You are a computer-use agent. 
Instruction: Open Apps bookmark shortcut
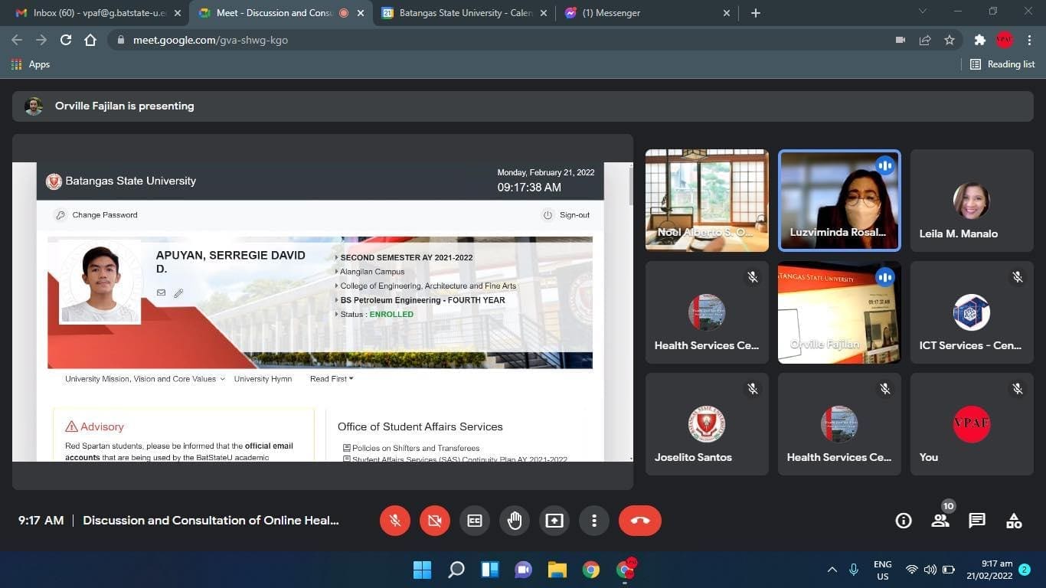pyautogui.click(x=31, y=64)
